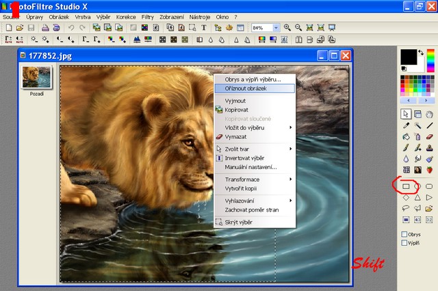Select the Eyedropper pipette tool
438x291 pixels.
(406, 125)
